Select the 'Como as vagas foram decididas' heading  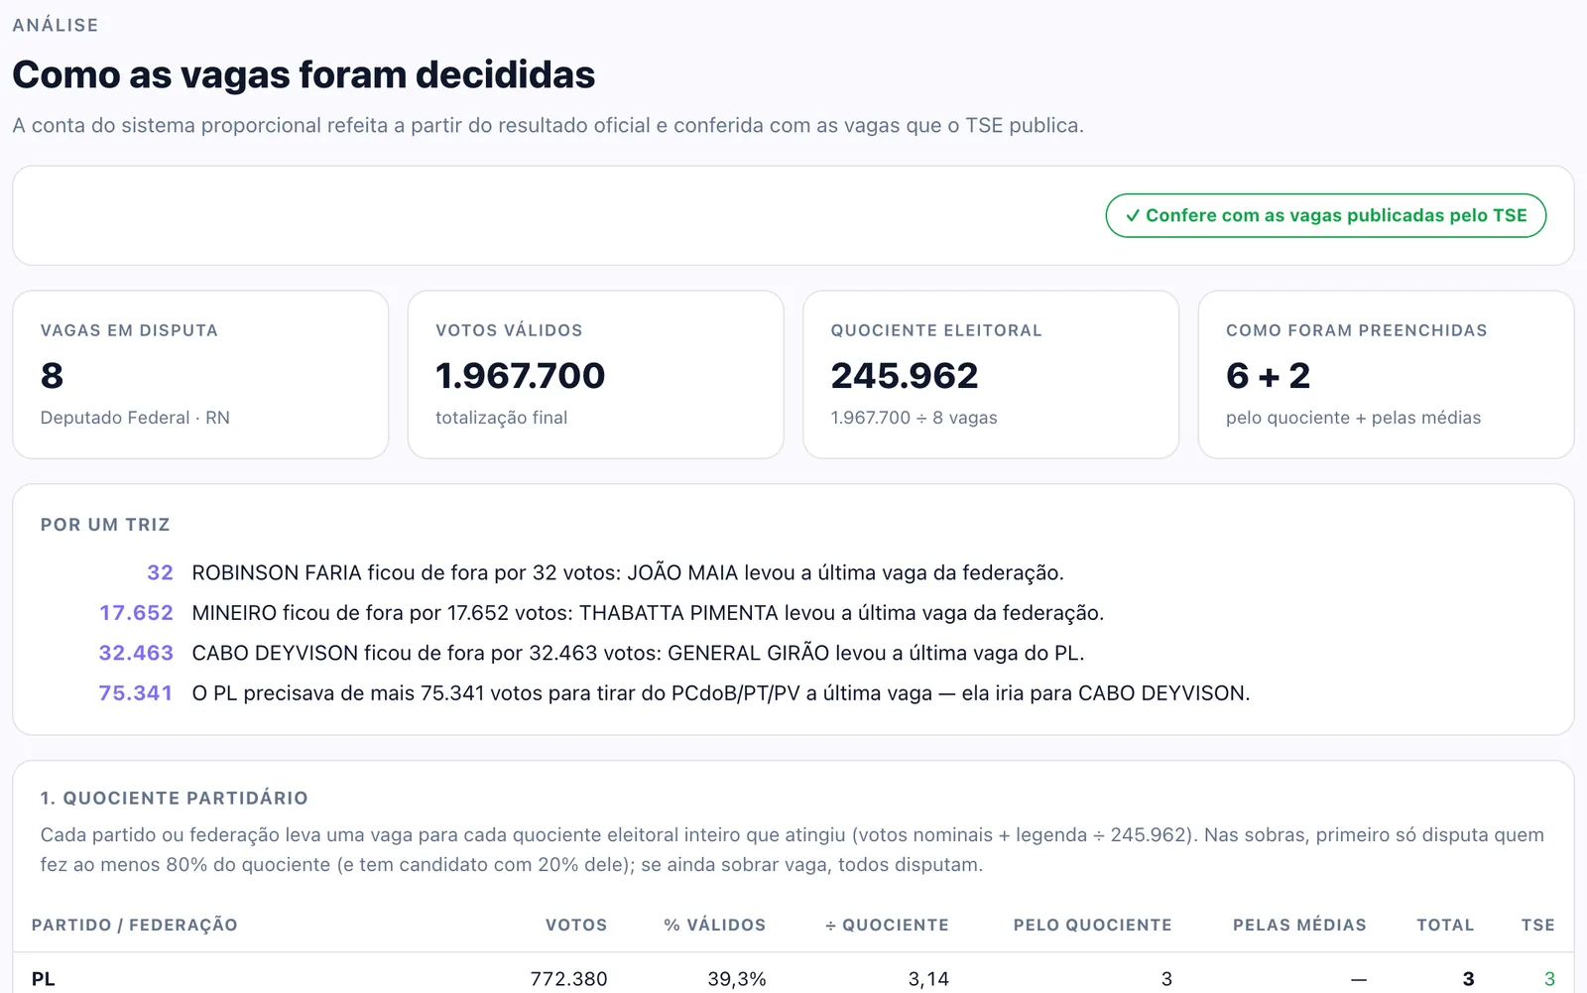[304, 74]
